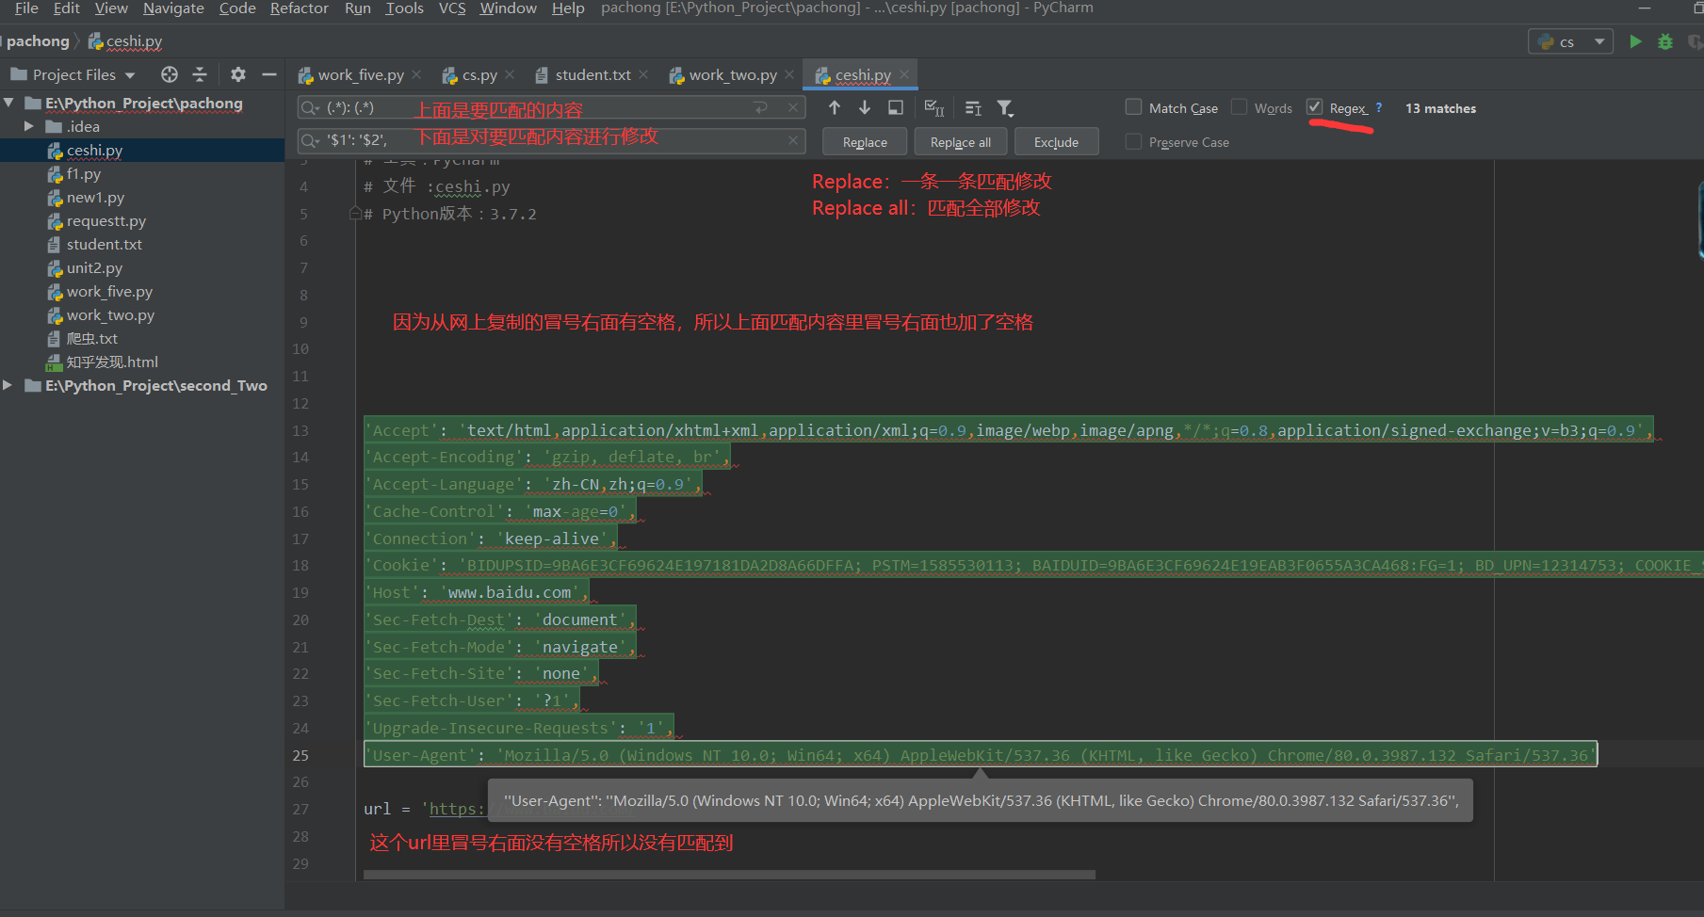This screenshot has height=917, width=1704.
Task: Close the cs.py tab
Action: tap(510, 74)
